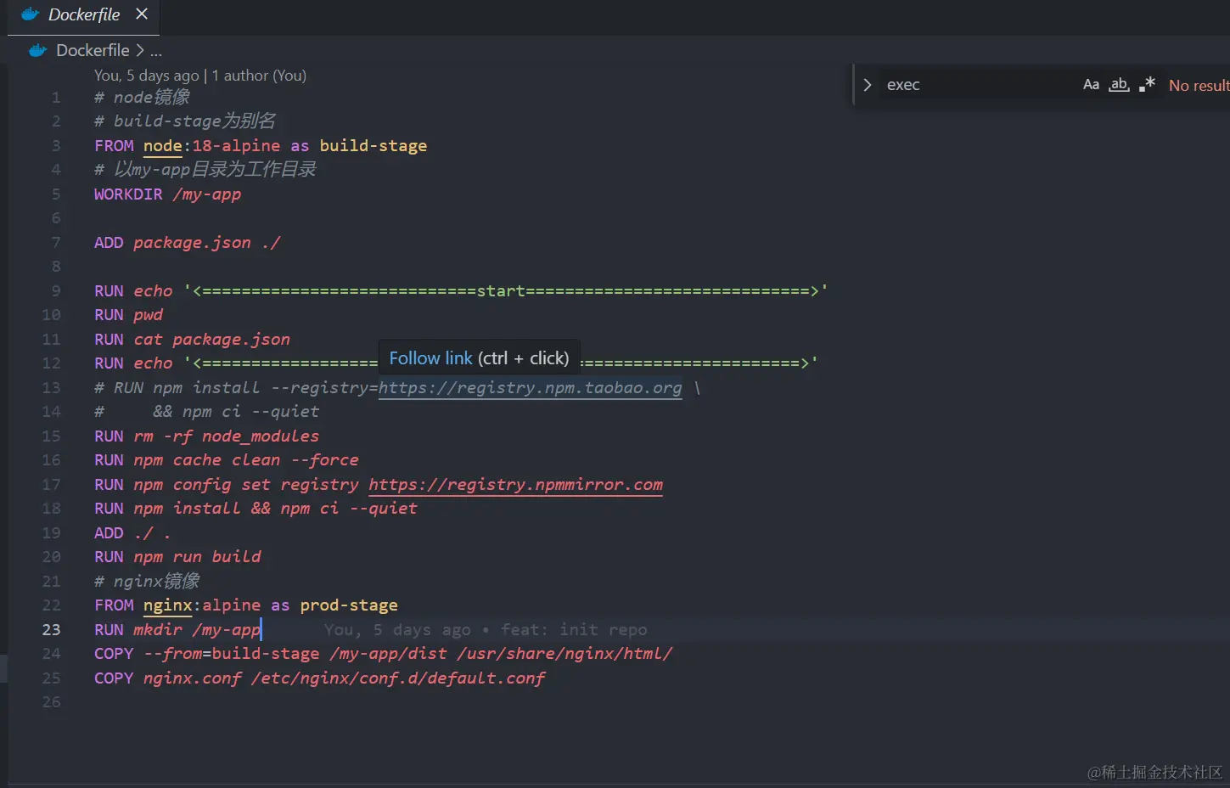The width and height of the screenshot is (1230, 788).
Task: Toggle Use Regular Expression in find widget
Action: (x=1147, y=85)
